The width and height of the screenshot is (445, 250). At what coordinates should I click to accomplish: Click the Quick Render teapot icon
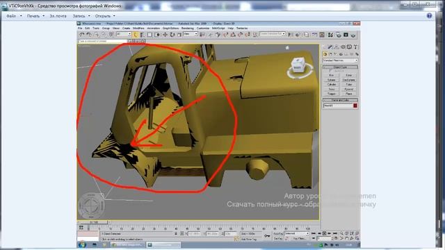pos(353,35)
